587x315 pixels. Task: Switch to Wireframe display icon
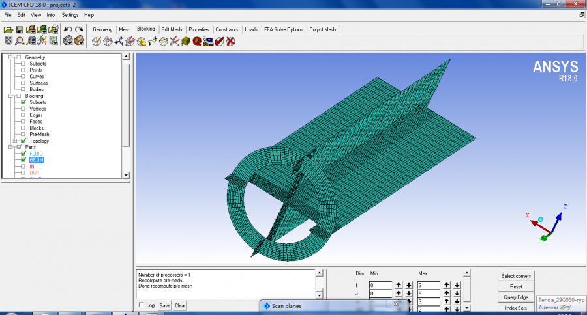point(68,40)
